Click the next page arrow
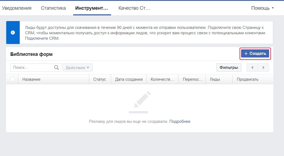Viewport: 284px width, 156px height. pos(263,67)
